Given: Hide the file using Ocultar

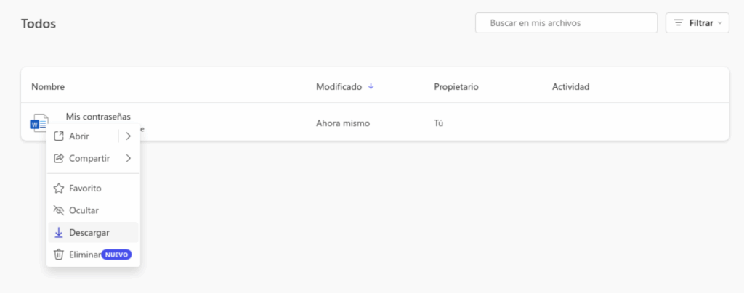Looking at the screenshot, I should (84, 210).
